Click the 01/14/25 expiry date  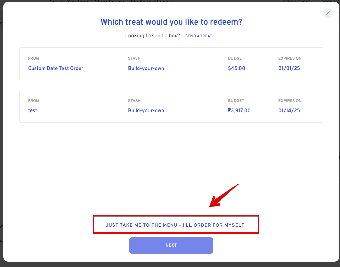click(289, 110)
